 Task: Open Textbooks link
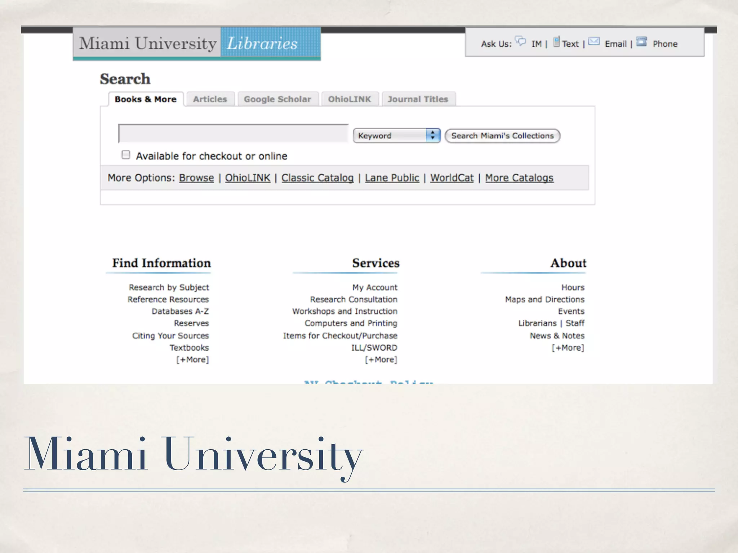(x=189, y=348)
